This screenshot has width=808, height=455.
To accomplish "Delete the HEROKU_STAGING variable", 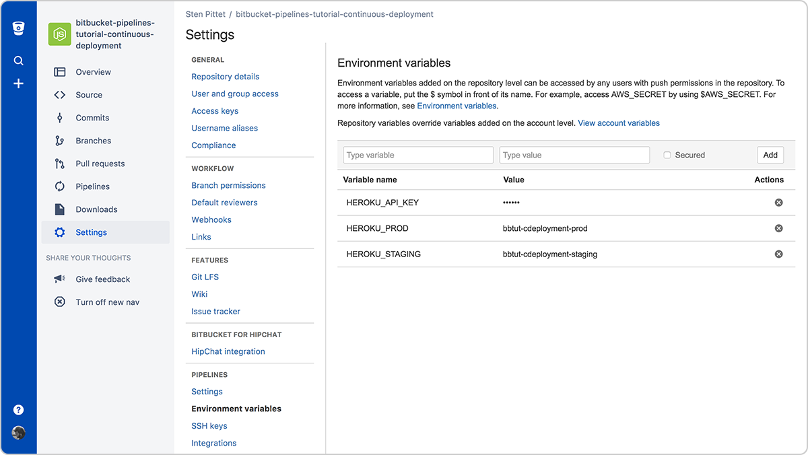I will pos(778,254).
